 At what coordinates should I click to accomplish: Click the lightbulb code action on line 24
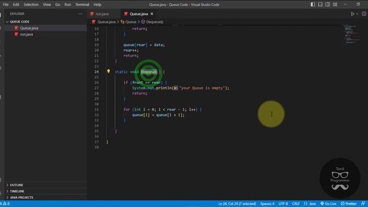pyautogui.click(x=109, y=71)
